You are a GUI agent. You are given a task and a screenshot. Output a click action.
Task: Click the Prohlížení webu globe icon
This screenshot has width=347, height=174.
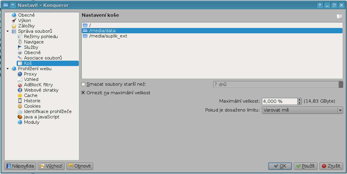click(14, 69)
